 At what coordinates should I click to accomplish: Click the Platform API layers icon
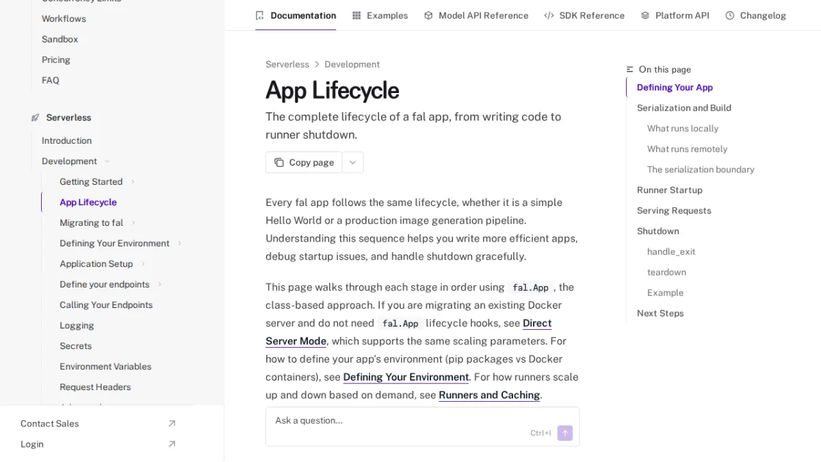645,15
